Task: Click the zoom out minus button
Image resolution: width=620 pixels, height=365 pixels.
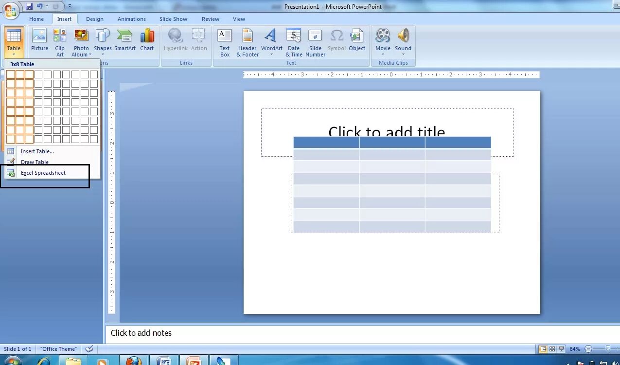Action: pos(588,349)
